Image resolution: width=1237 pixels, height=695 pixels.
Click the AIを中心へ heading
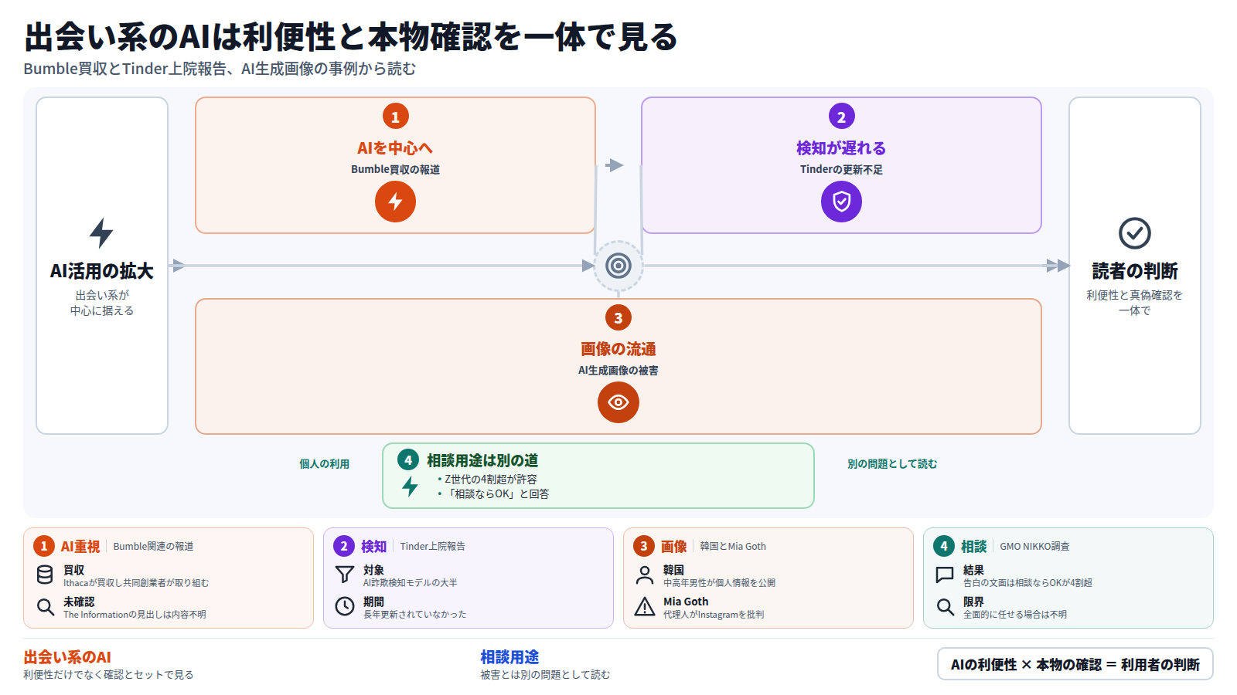[395, 147]
